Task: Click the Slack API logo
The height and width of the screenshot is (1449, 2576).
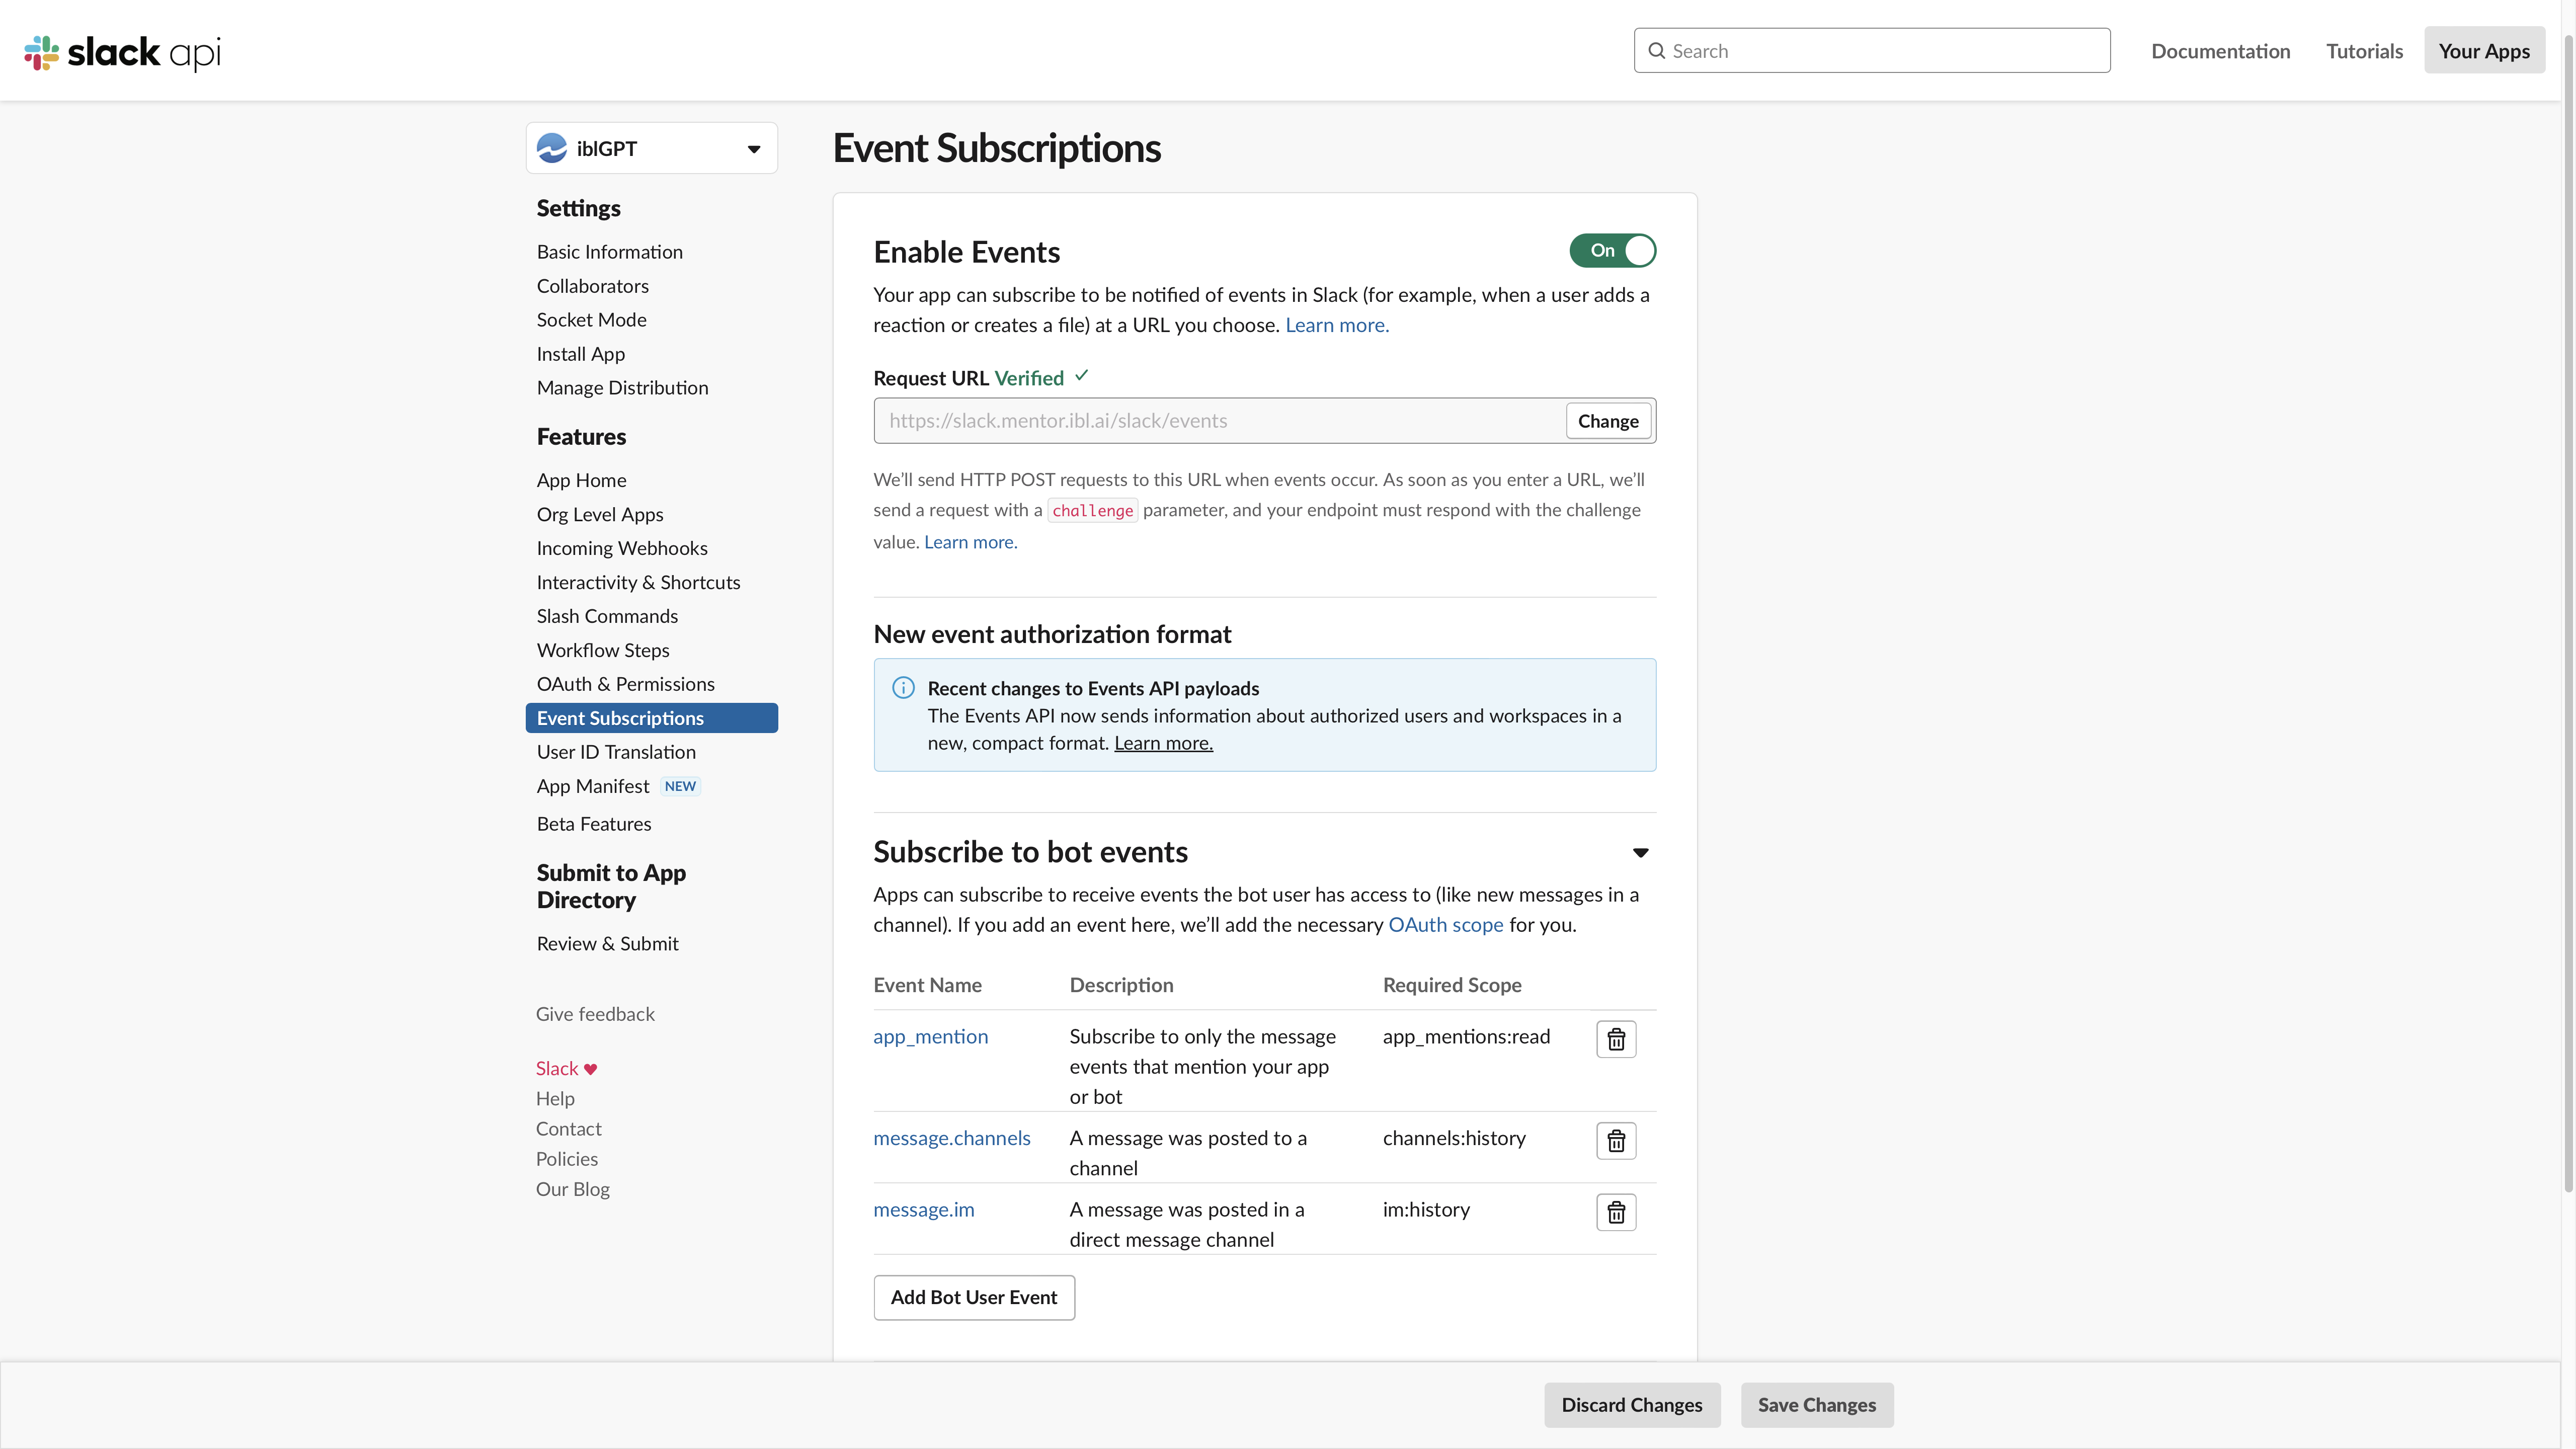Action: click(122, 52)
